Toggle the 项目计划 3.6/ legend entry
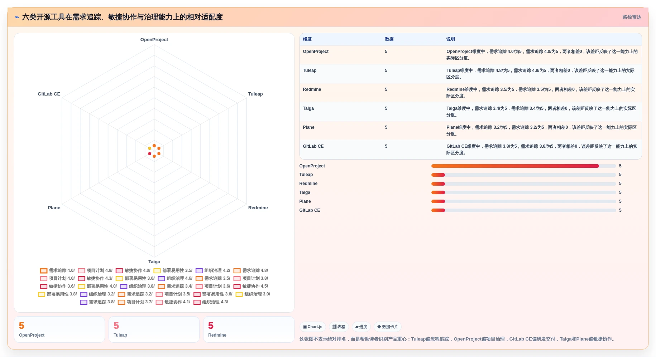656x357 pixels. [213, 287]
